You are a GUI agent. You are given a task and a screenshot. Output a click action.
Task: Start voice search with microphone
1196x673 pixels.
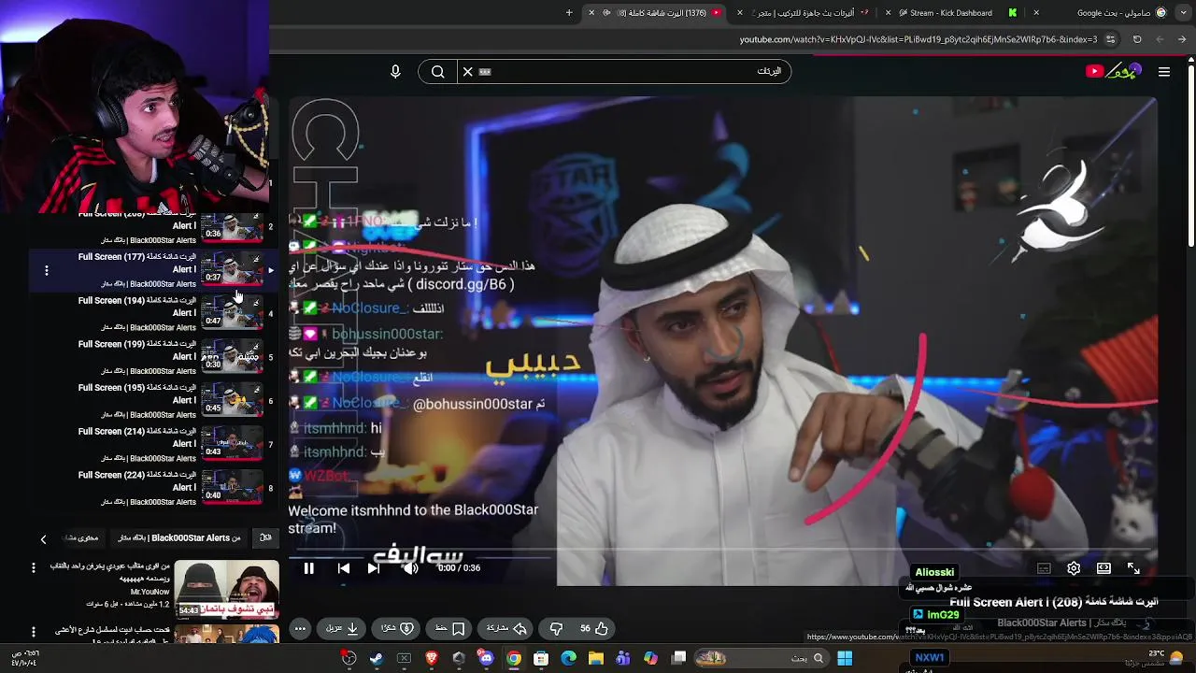click(x=395, y=72)
